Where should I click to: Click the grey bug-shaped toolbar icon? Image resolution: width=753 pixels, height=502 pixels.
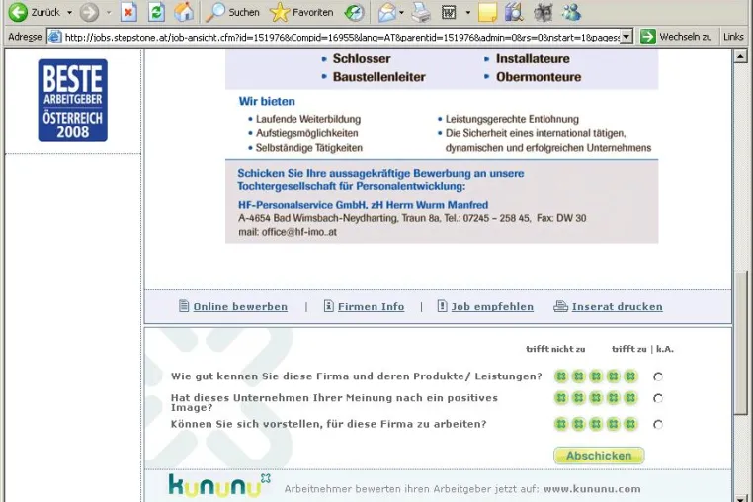543,12
